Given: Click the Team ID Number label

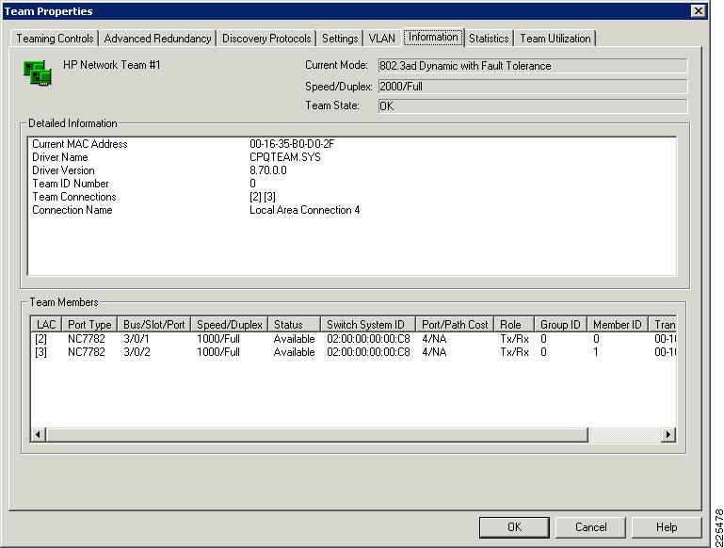Looking at the screenshot, I should 71,184.
